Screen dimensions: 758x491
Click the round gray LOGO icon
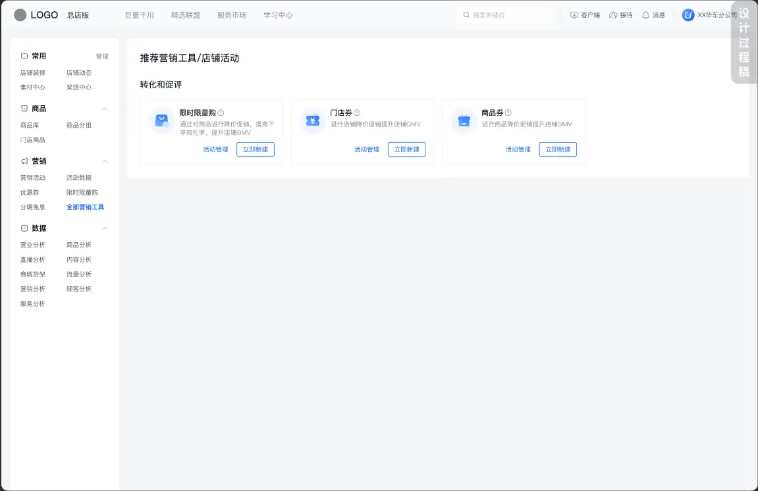[20, 15]
